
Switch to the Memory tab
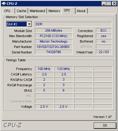click(54, 11)
